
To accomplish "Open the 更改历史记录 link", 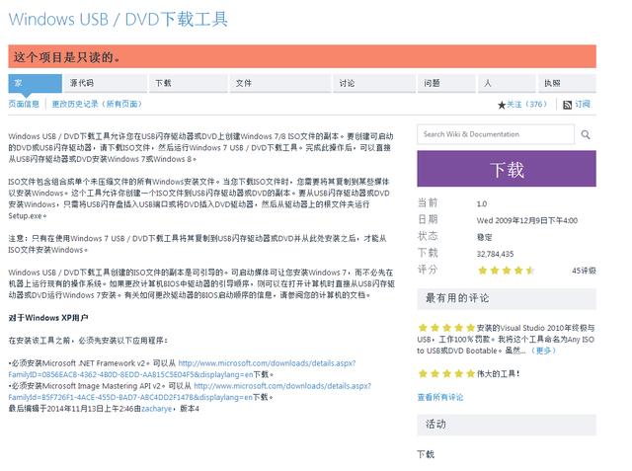I will click(x=97, y=104).
